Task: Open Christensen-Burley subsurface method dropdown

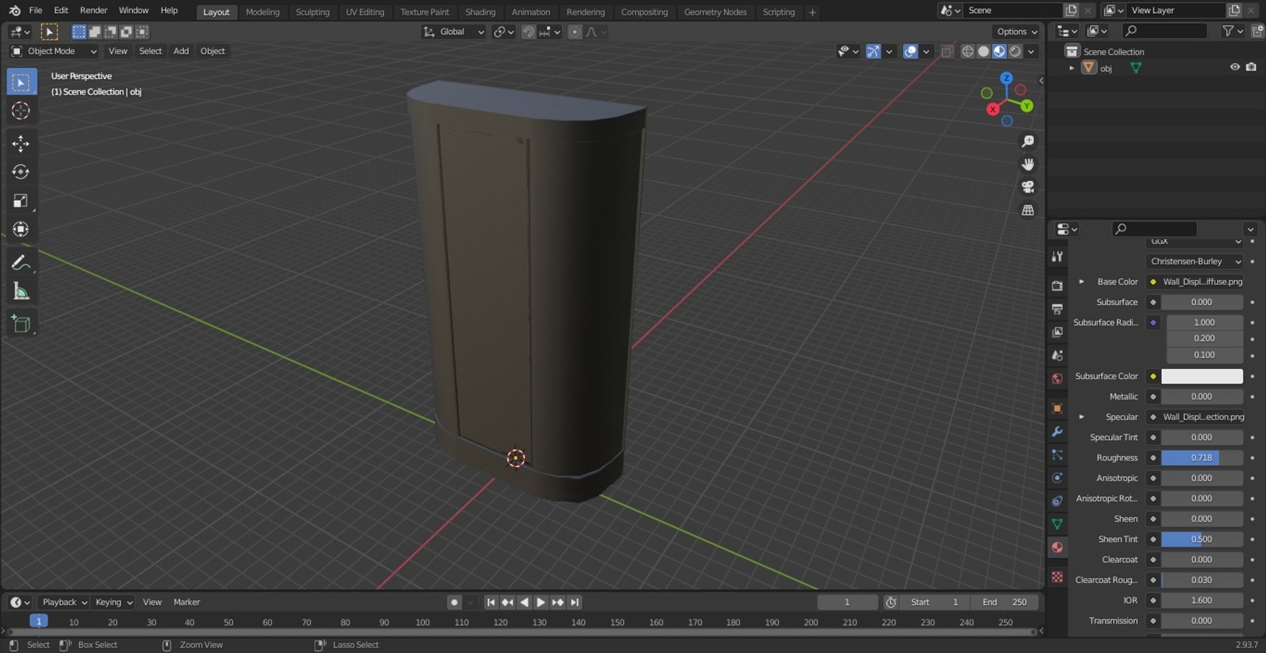Action: (x=1194, y=262)
